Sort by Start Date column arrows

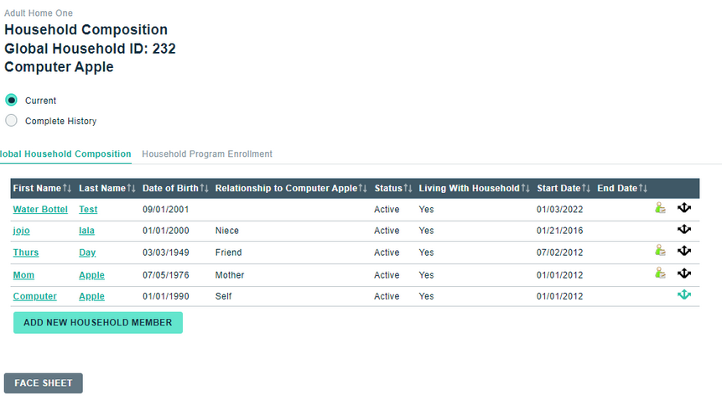[x=586, y=189]
